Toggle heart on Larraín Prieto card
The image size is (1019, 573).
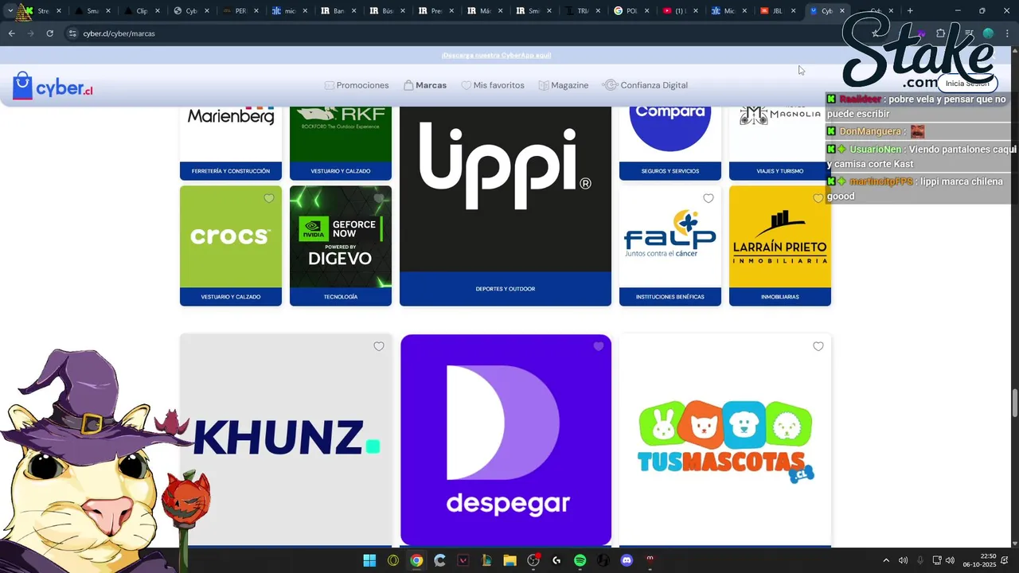point(818,199)
